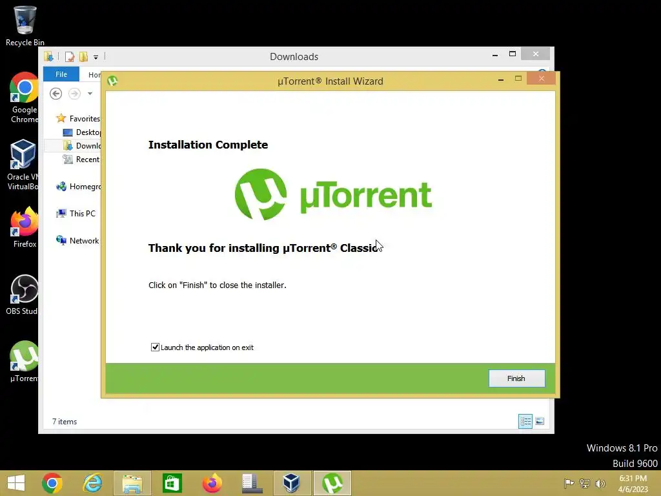Viewport: 661px width, 496px height.
Task: Open the server-style app on the taskbar
Action: point(252,483)
